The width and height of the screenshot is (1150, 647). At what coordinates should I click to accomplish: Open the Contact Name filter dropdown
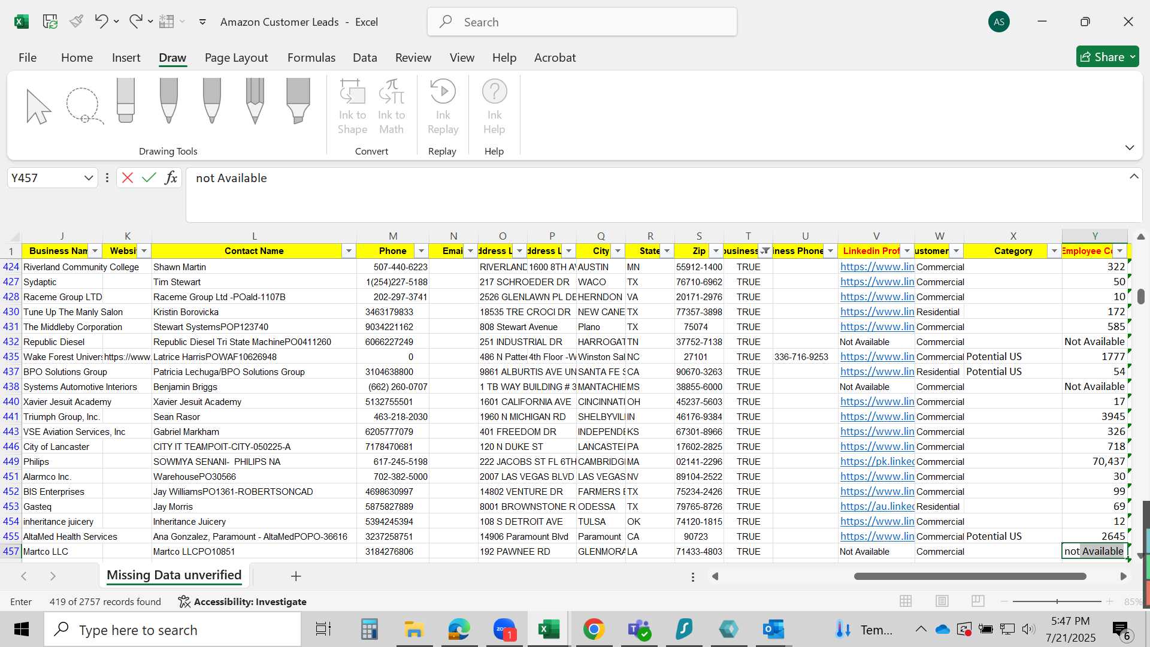(x=349, y=251)
